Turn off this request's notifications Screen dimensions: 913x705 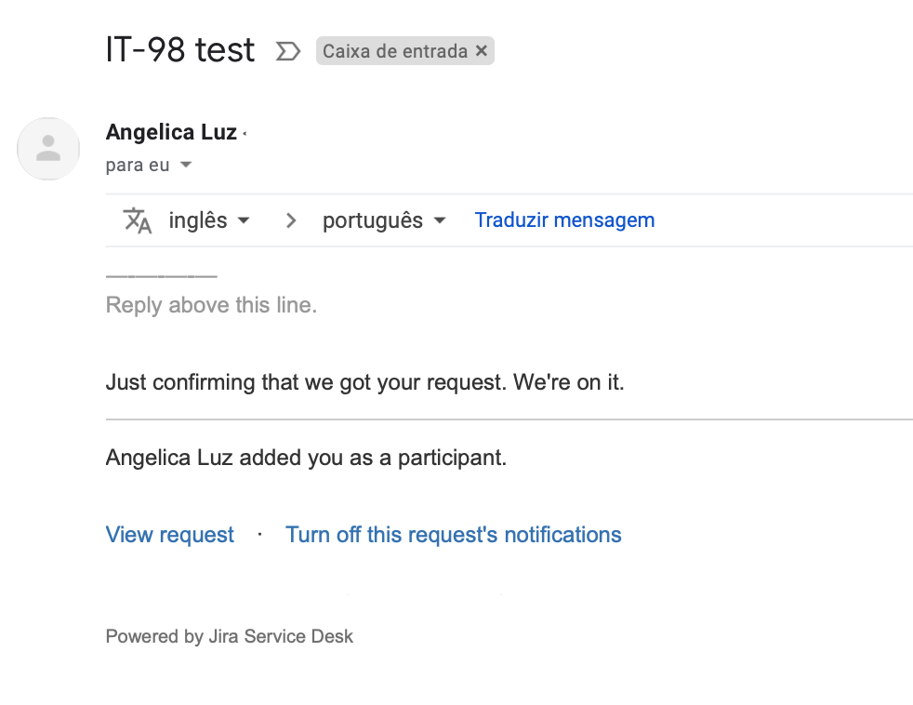pyautogui.click(x=453, y=535)
